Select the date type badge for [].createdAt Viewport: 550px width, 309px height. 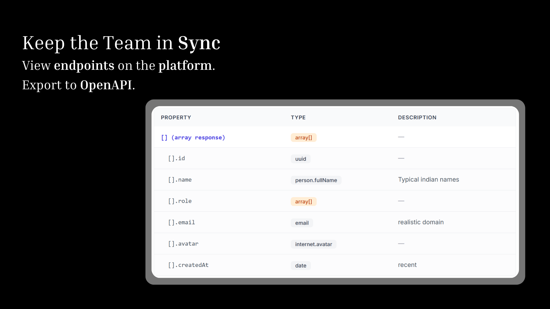300,265
